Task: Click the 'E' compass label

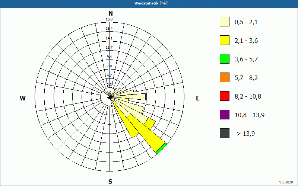Action: pyautogui.click(x=198, y=98)
